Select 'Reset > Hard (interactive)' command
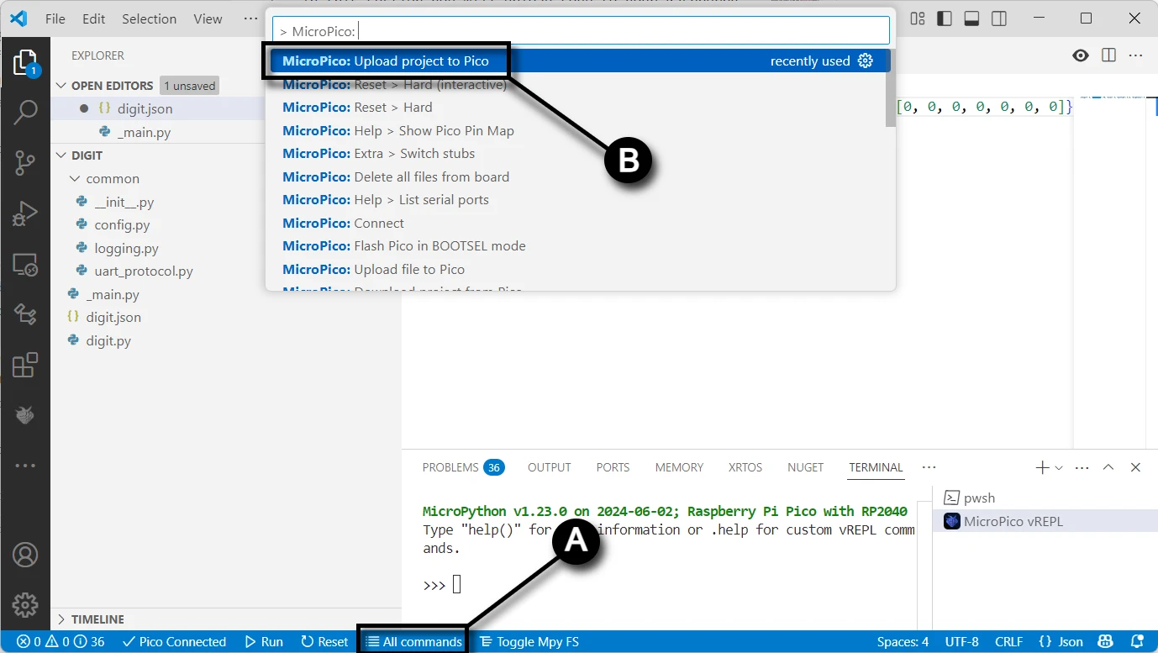 [x=577, y=84]
